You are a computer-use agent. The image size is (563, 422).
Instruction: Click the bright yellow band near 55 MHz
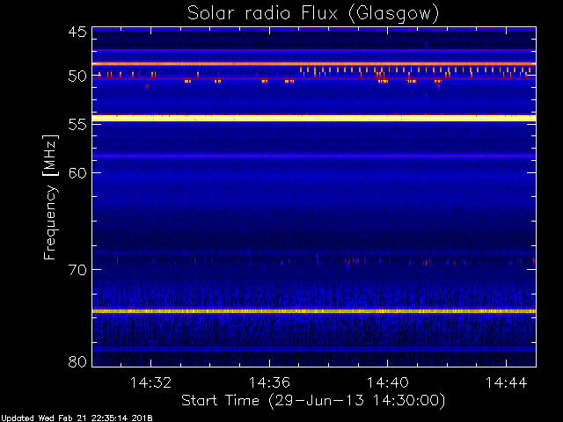tap(314, 119)
